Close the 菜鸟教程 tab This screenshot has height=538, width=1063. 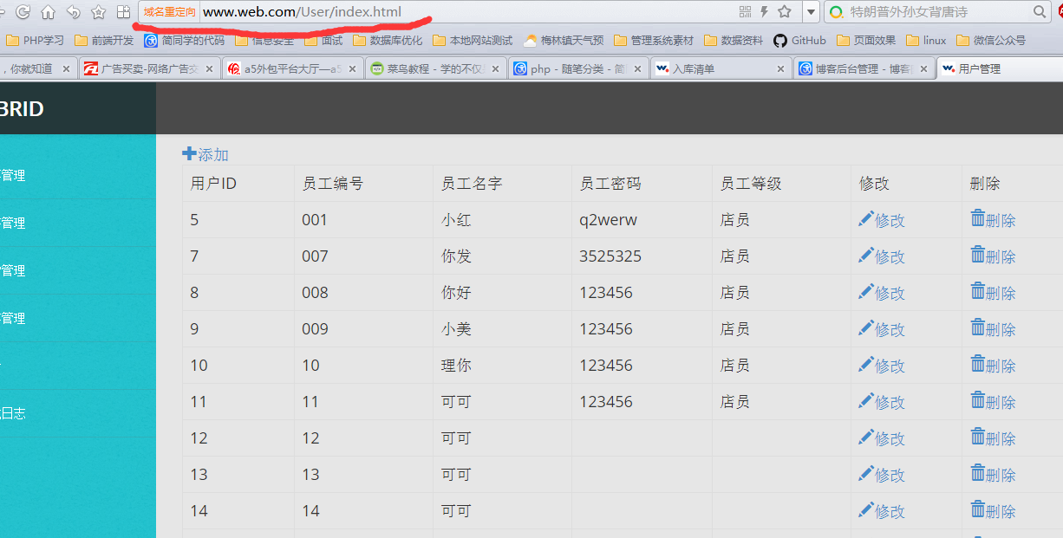(x=494, y=68)
